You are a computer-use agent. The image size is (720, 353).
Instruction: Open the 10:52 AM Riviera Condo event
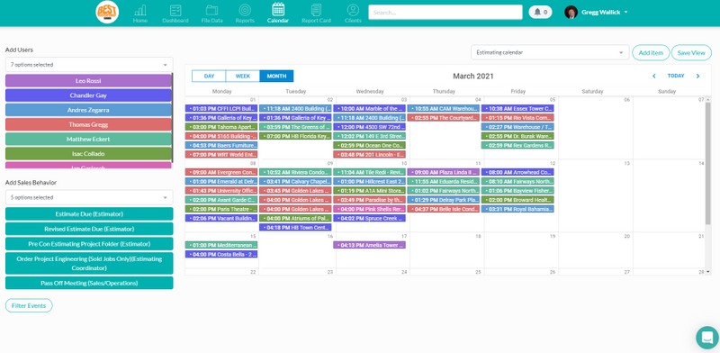point(295,172)
